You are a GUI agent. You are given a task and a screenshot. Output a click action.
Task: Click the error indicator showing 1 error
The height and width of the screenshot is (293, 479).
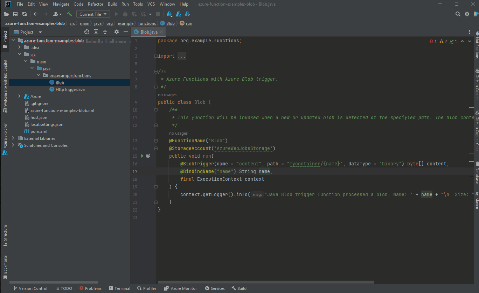pyautogui.click(x=433, y=41)
